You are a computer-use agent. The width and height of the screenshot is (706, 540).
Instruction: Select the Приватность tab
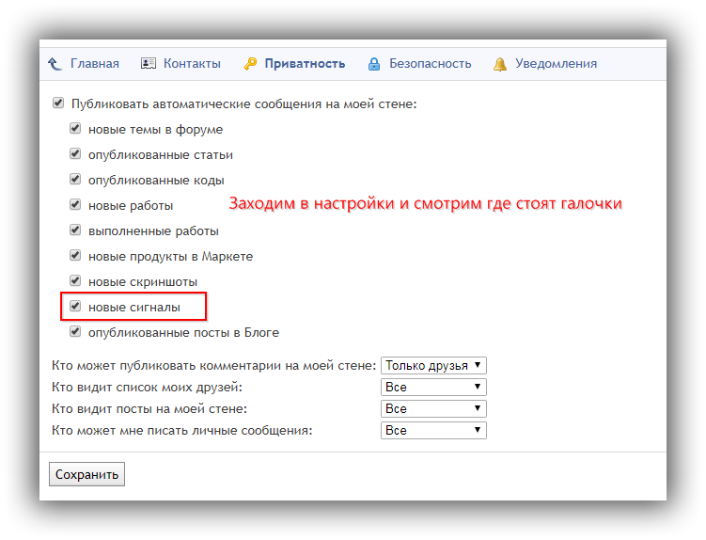click(x=305, y=64)
